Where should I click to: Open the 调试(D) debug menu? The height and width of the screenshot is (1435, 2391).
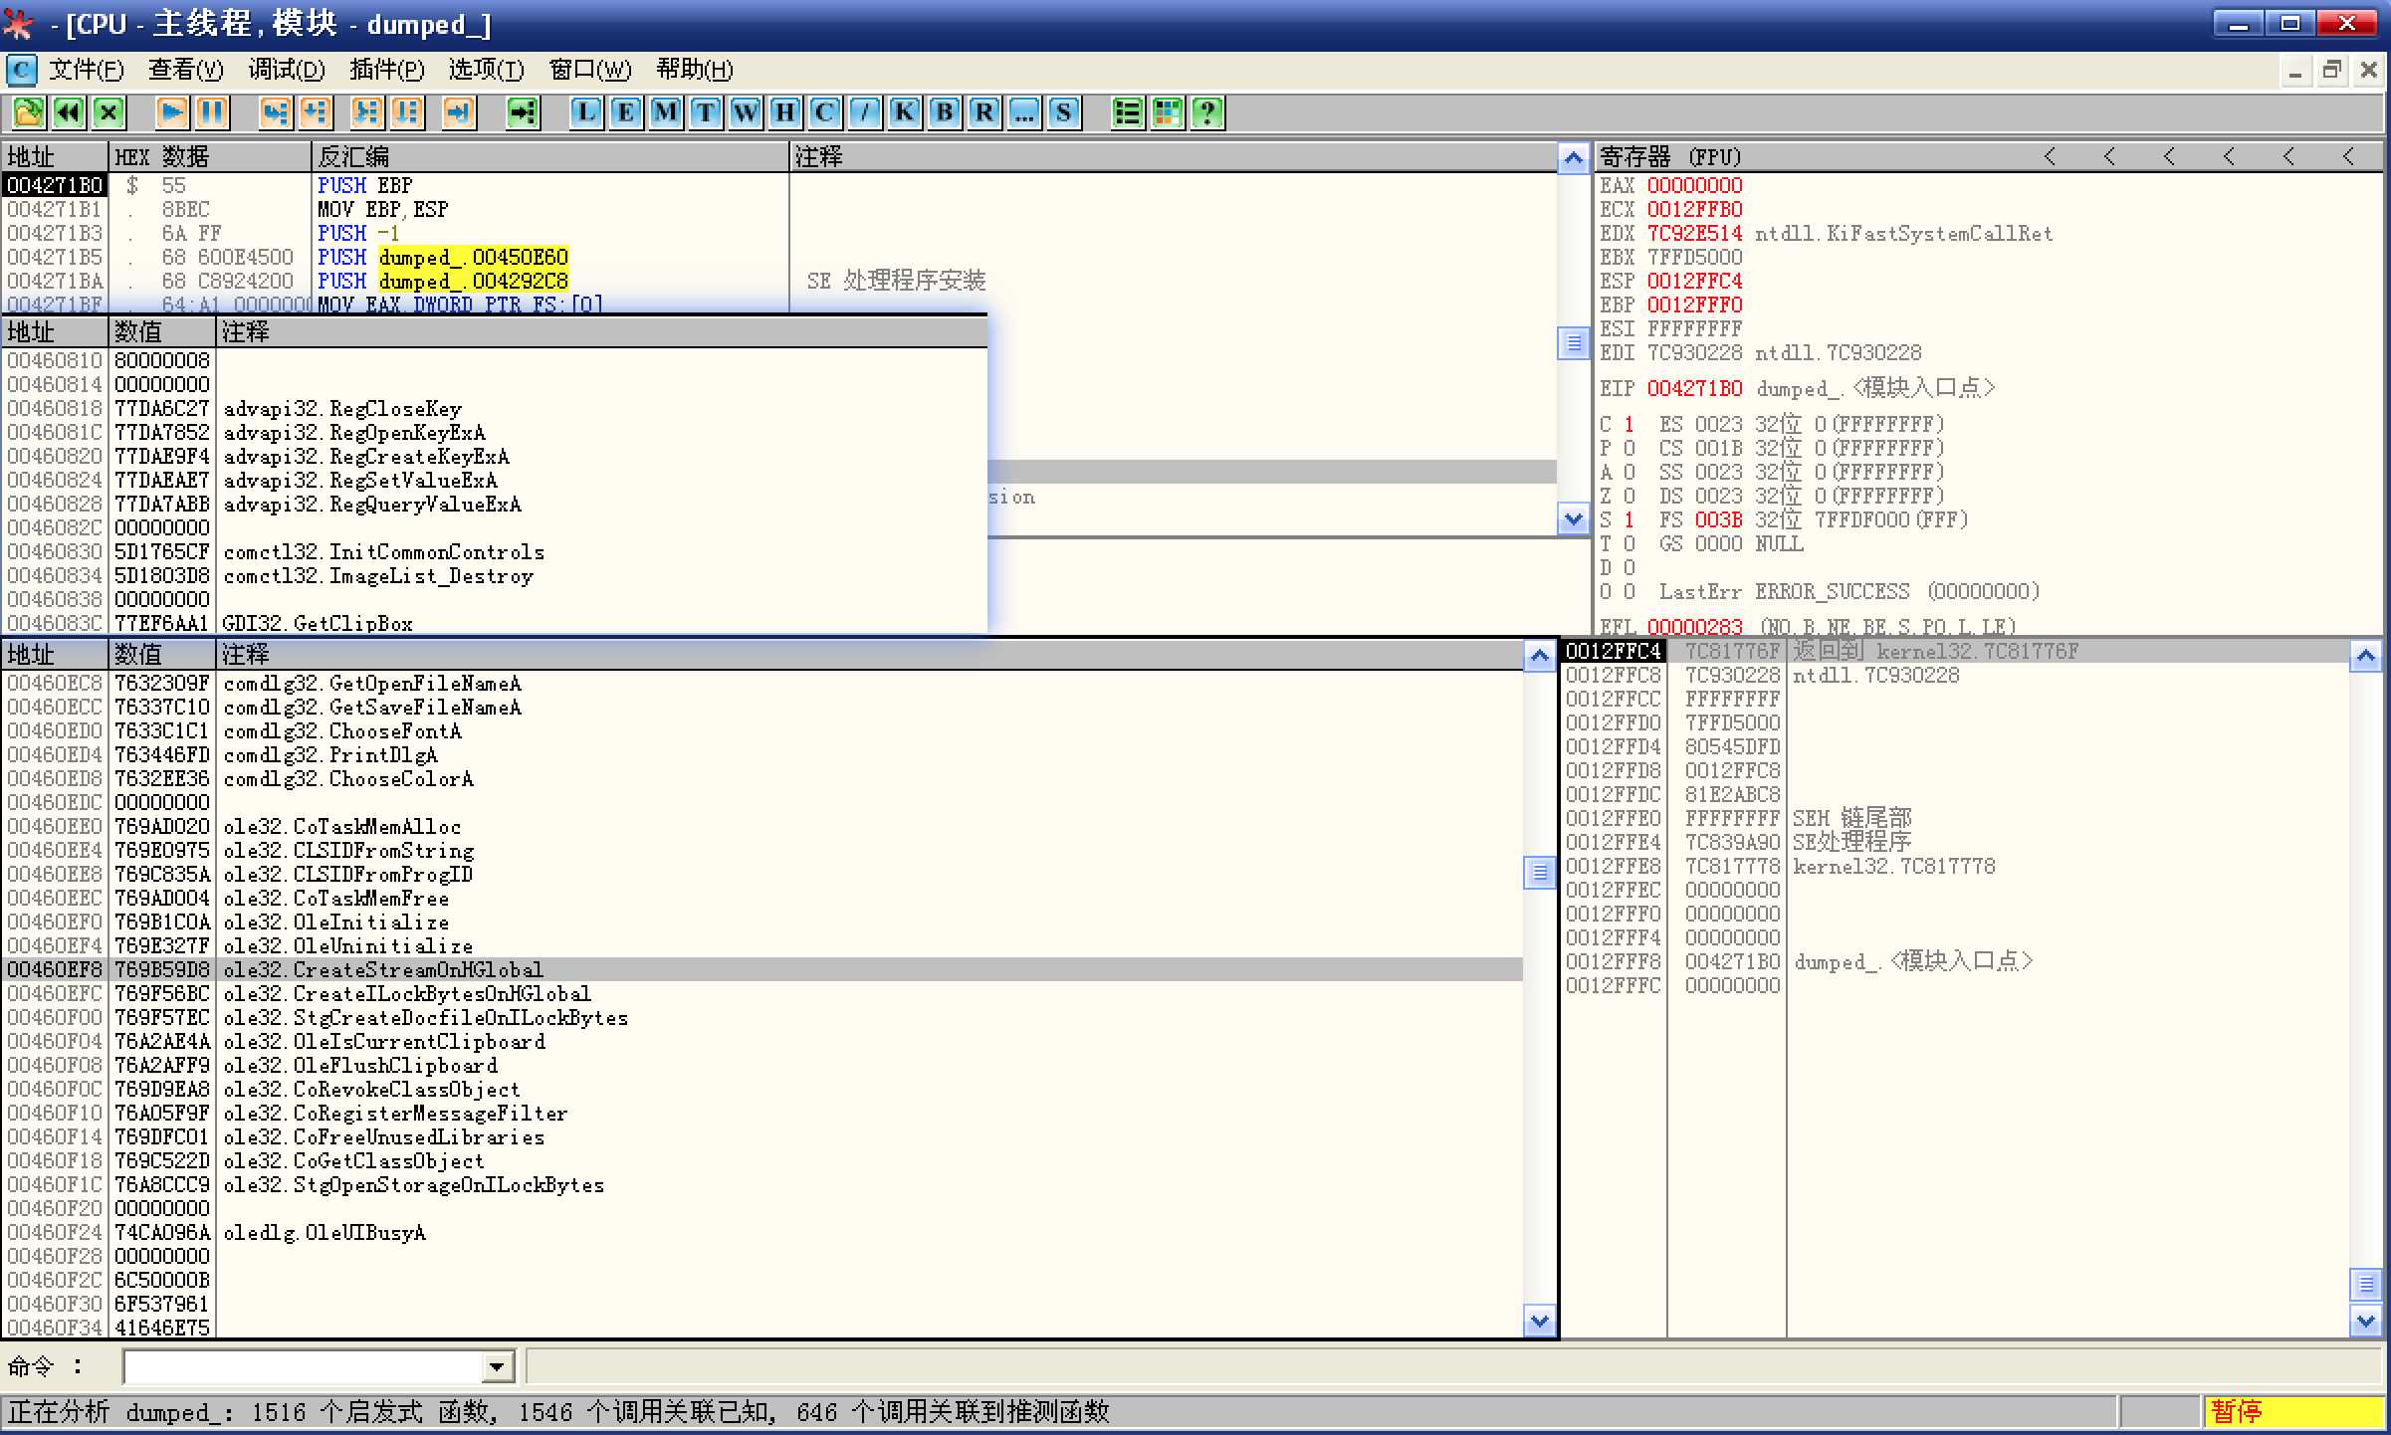click(286, 70)
